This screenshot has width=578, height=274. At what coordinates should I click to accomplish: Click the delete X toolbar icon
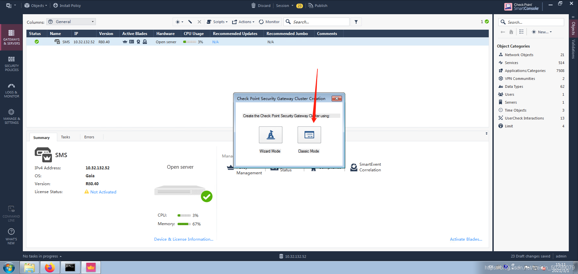(x=199, y=22)
